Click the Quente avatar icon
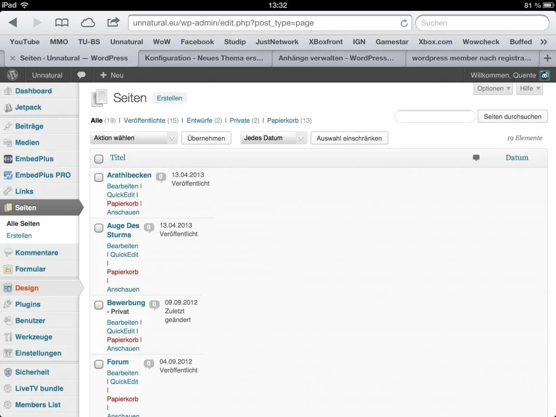 544,75
